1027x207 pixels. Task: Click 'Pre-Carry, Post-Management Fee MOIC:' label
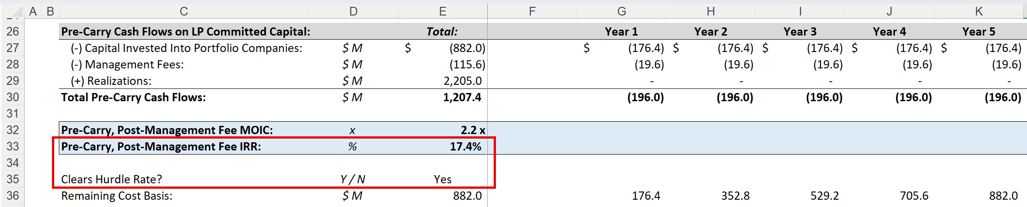[x=167, y=130]
